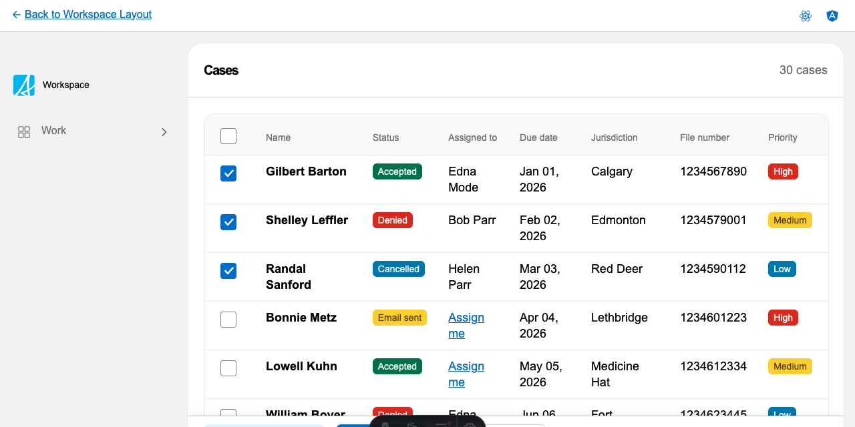855x427 pixels.
Task: Click Lethbridge jurisdiction cell
Action: (x=619, y=318)
